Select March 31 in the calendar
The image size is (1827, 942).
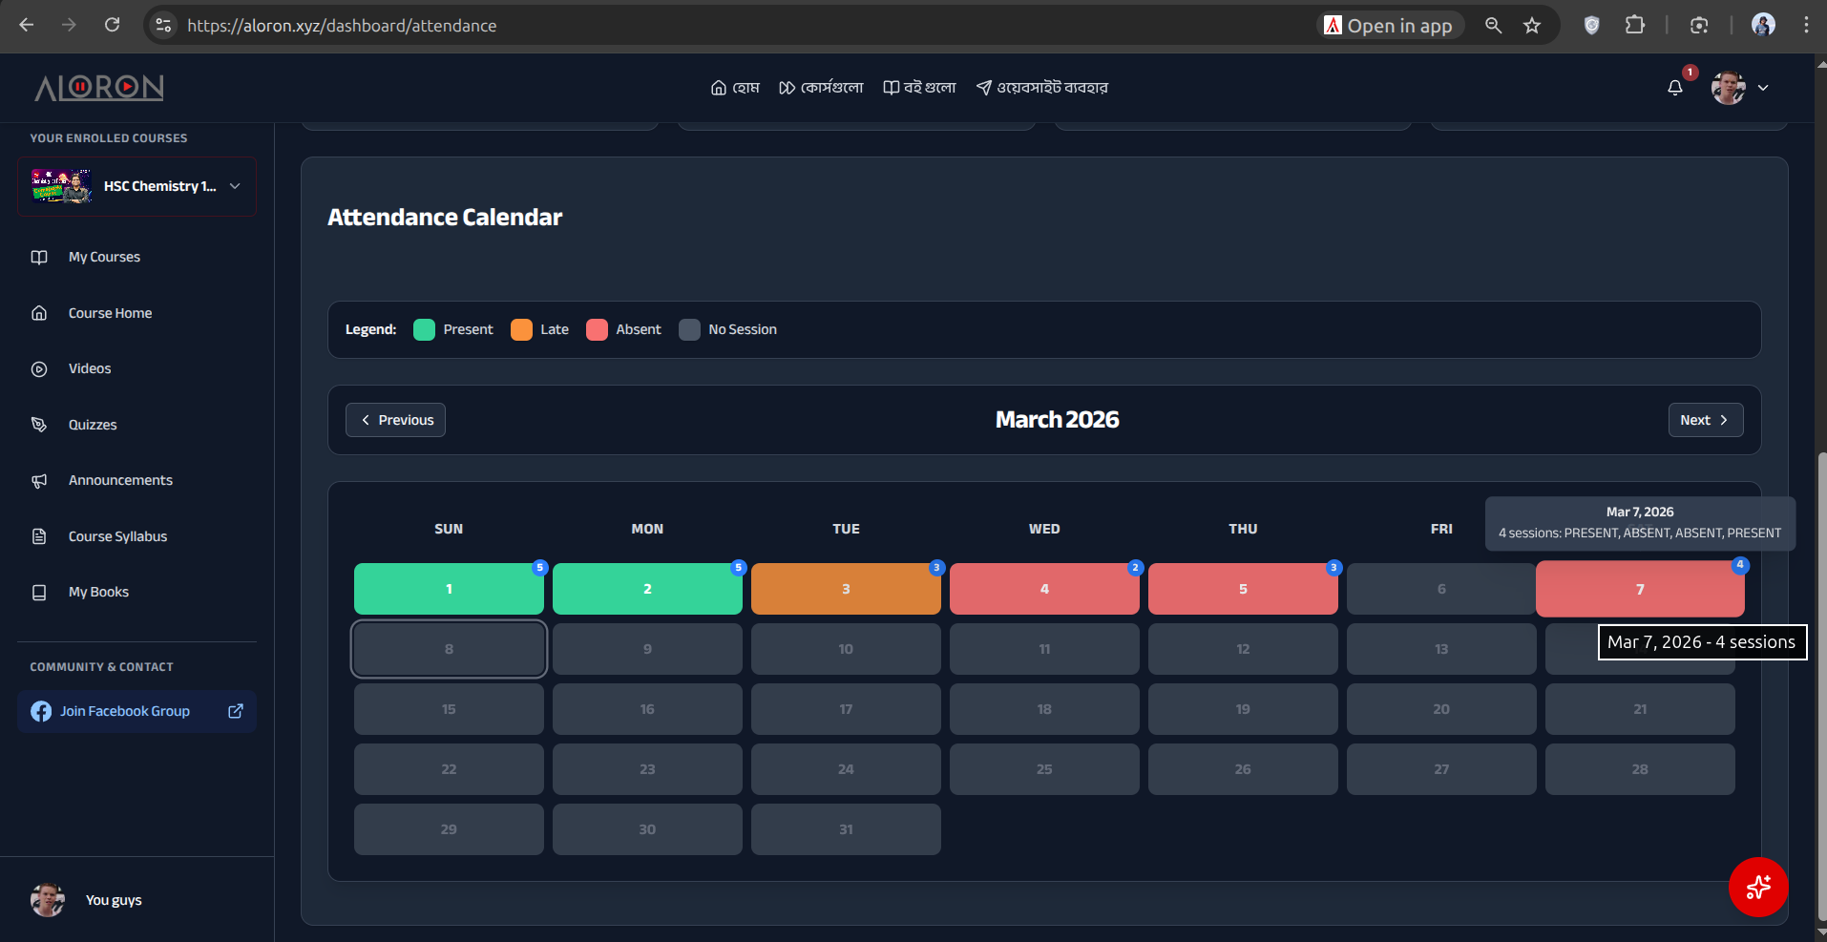846,829
